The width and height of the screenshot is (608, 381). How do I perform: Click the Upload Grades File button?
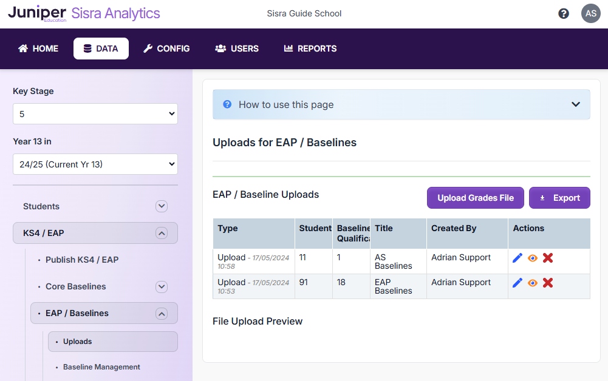[476, 198]
